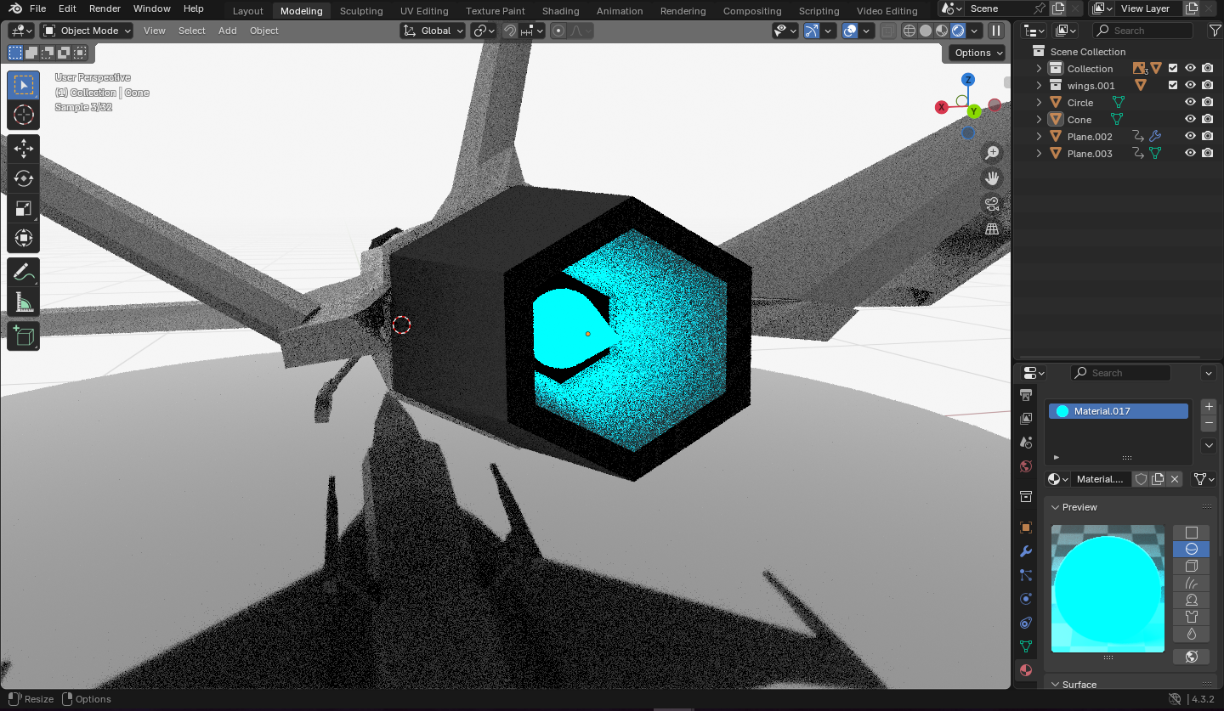This screenshot has height=711, width=1224.
Task: Expand the Cone object row
Action: 1039,120
